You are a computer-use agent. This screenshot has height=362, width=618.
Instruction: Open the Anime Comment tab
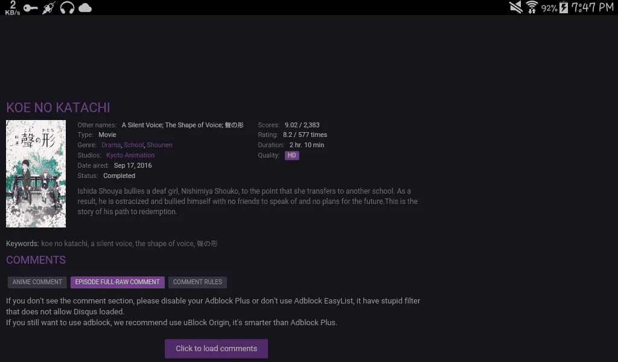[37, 282]
